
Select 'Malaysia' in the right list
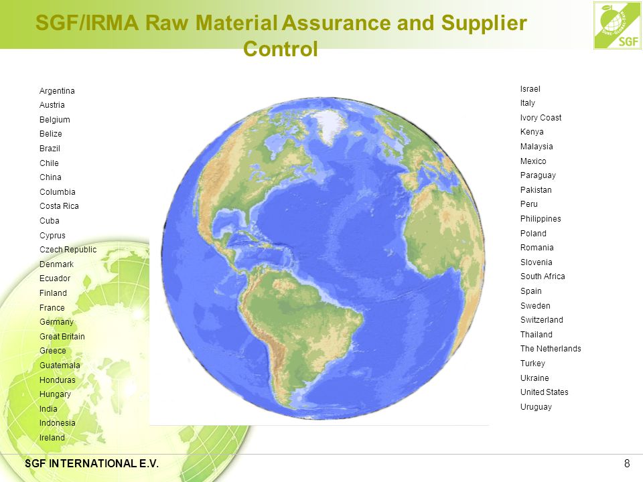tap(537, 147)
